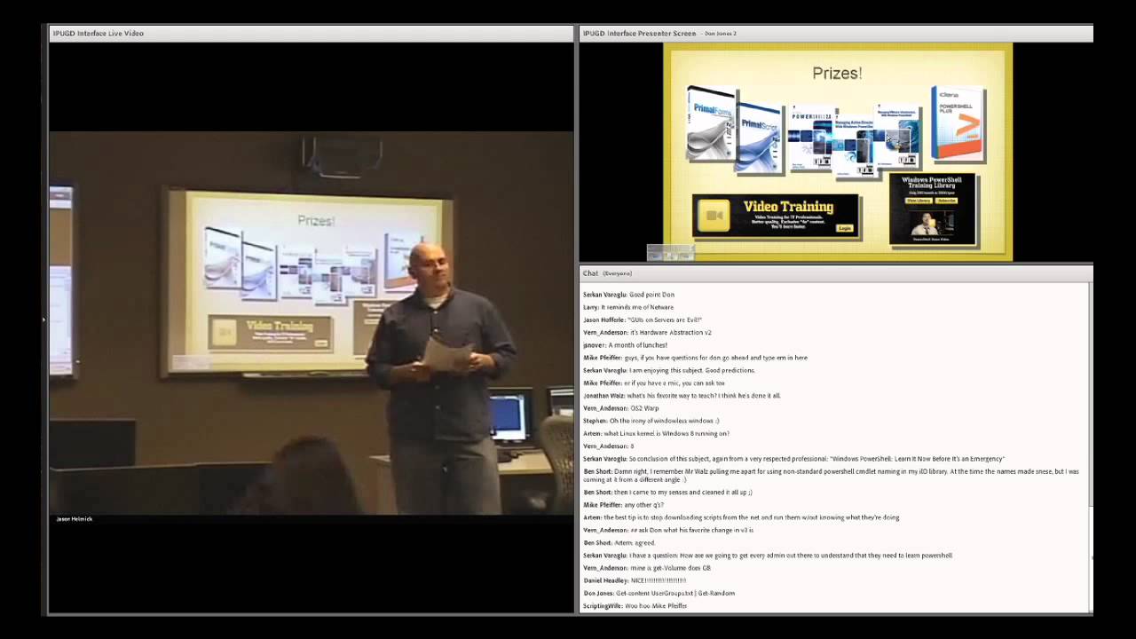
Task: Click ScriptingWife's 'Woo hoo Mike Pfeiffer' message
Action: click(635, 606)
